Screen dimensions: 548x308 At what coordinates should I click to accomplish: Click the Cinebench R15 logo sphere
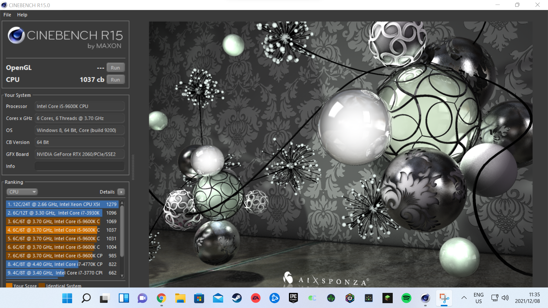tap(16, 35)
